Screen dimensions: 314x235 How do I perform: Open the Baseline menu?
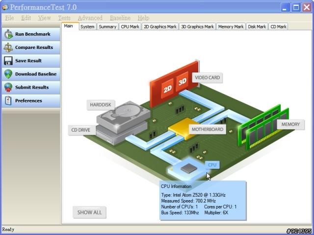pos(120,18)
